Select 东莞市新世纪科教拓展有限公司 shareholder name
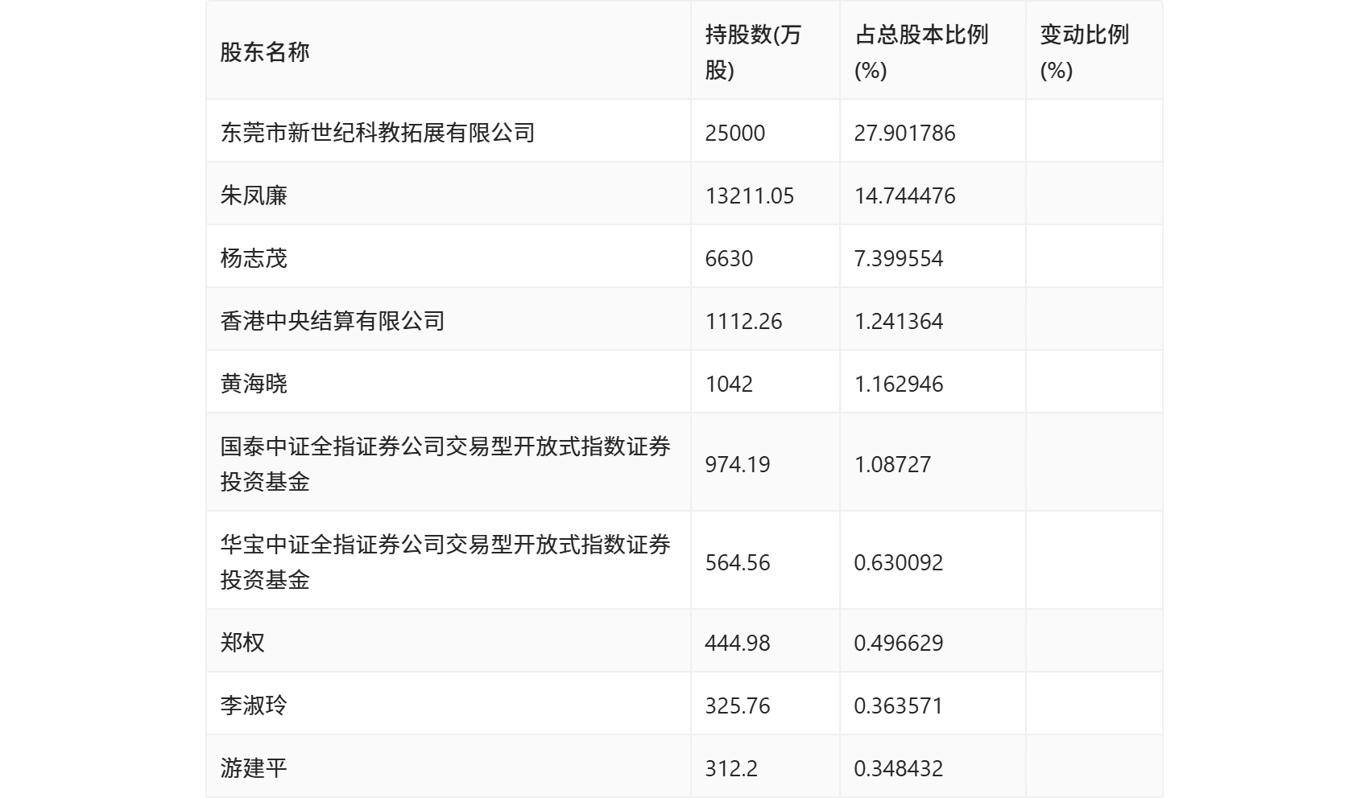Screen dimensions: 1369x798 click(x=378, y=133)
